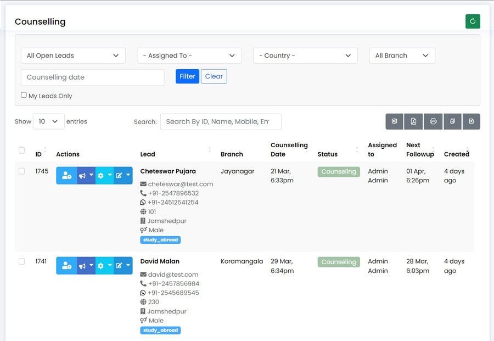Enable My Leads Only checkbox
The image size is (494, 341).
[x=24, y=95]
